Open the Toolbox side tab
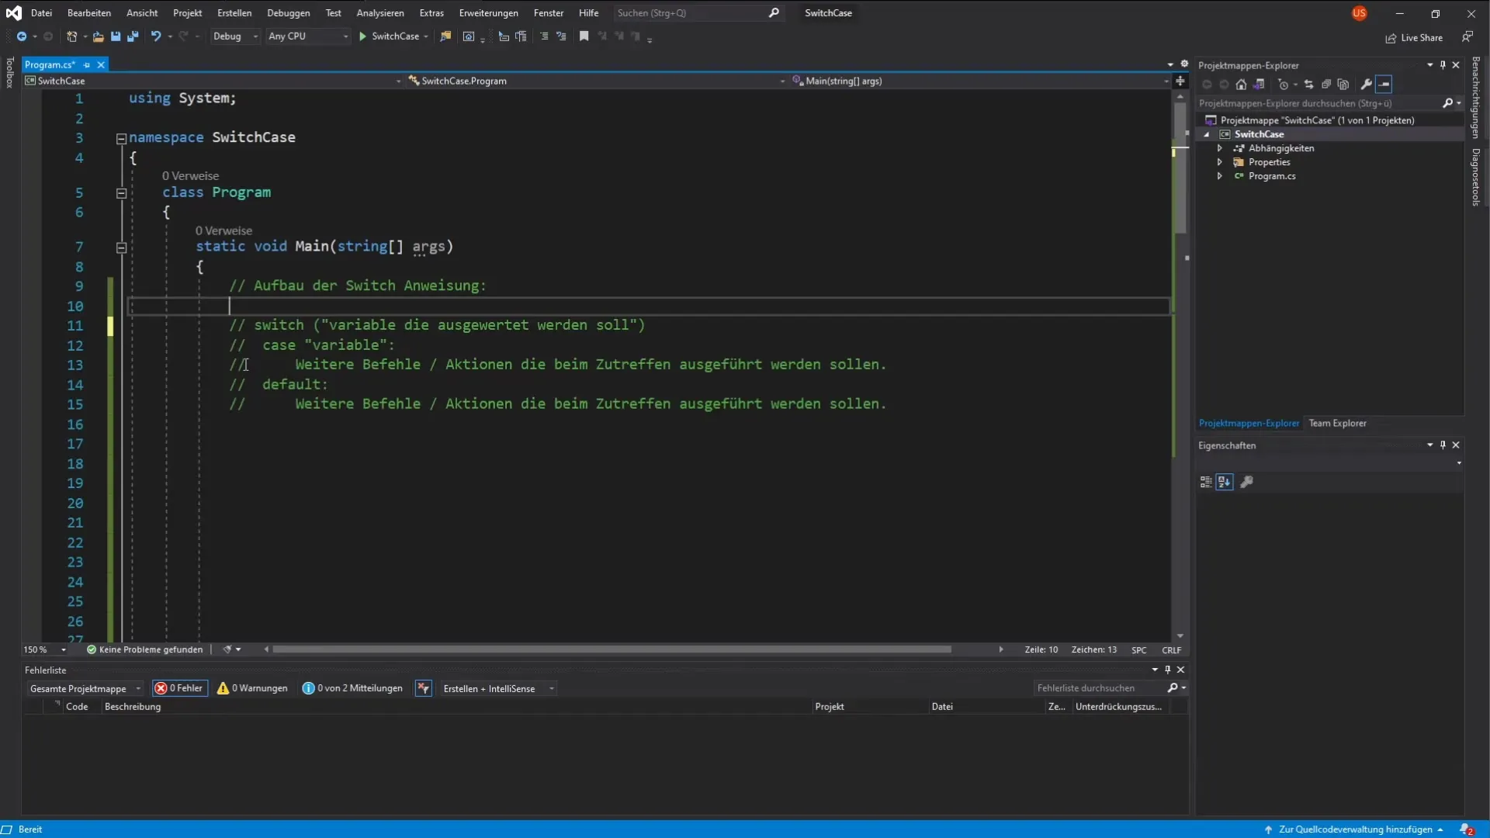This screenshot has height=838, width=1490. pyautogui.click(x=9, y=73)
